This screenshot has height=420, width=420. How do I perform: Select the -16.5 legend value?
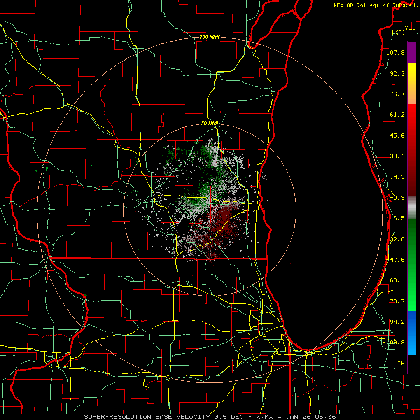pyautogui.click(x=395, y=218)
